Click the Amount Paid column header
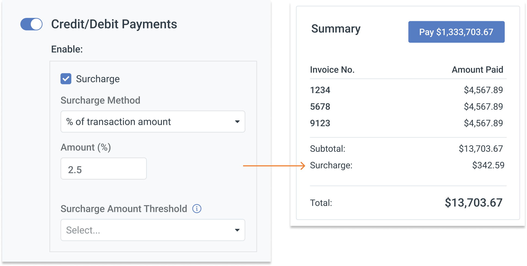This screenshot has height=266, width=527. point(477,70)
